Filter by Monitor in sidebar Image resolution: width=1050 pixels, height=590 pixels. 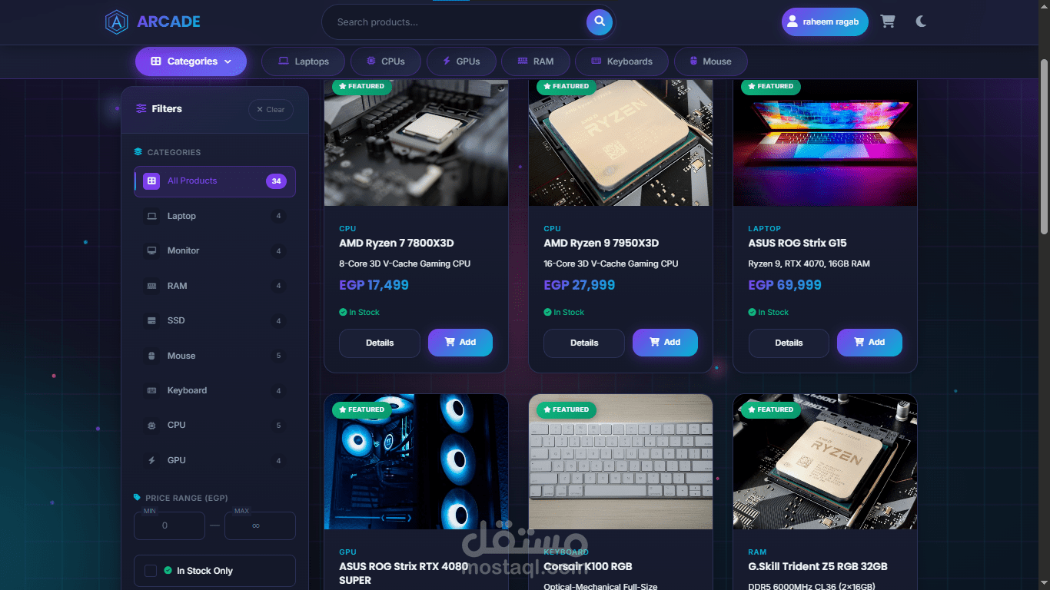click(x=214, y=250)
